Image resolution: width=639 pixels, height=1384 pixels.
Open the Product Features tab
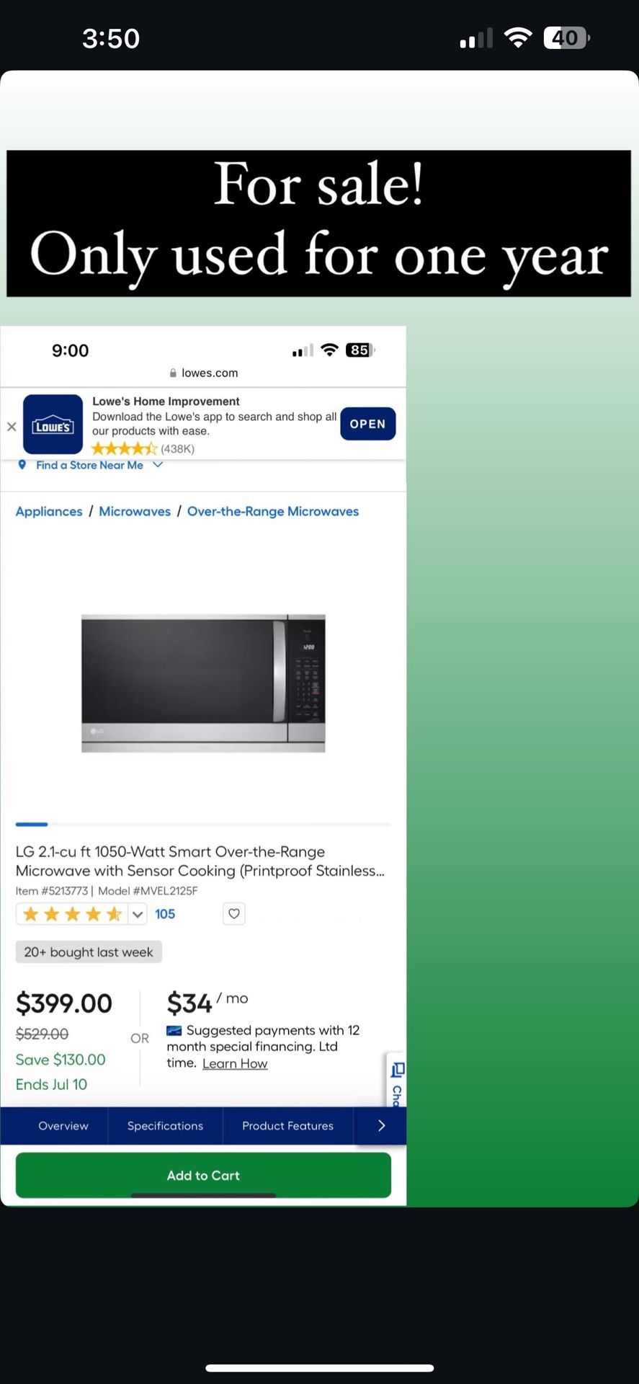(x=287, y=1126)
